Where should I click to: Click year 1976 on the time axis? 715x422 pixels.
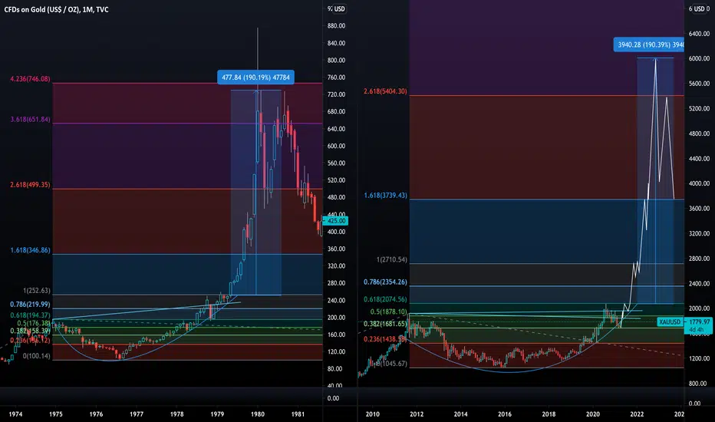point(96,414)
